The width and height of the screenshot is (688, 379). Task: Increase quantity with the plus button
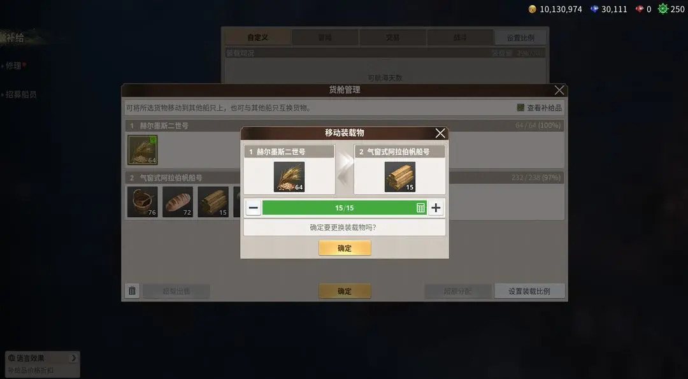(436, 208)
